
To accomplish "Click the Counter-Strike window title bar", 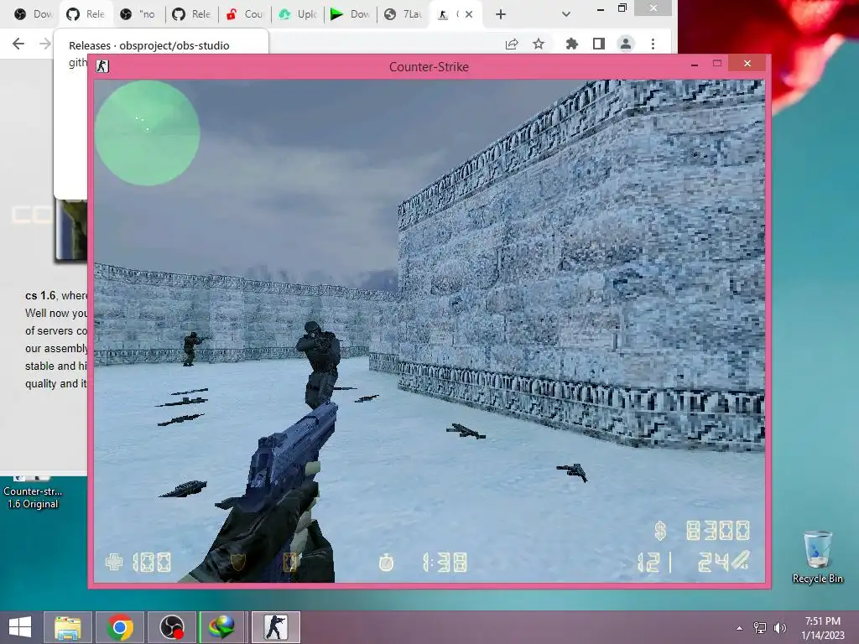I will 429,67.
